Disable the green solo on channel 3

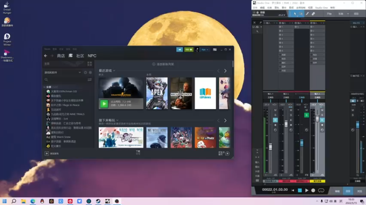(307, 115)
